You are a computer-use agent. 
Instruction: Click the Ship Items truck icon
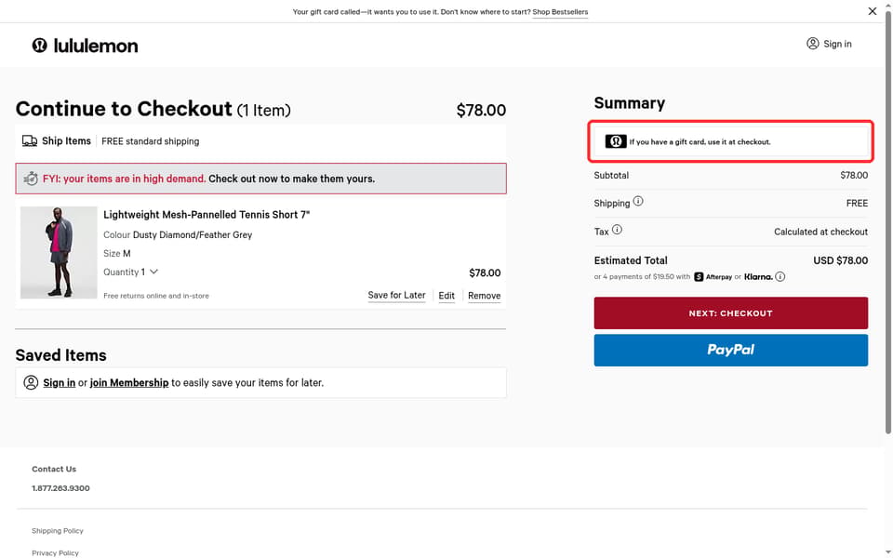coord(30,140)
